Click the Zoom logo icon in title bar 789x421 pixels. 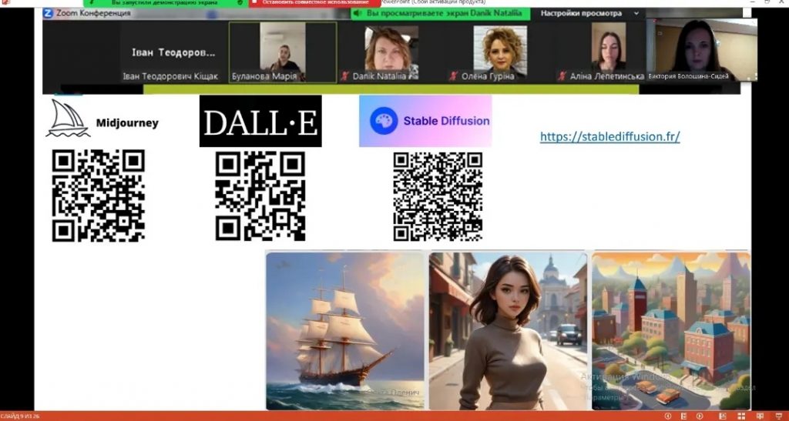coord(48,13)
